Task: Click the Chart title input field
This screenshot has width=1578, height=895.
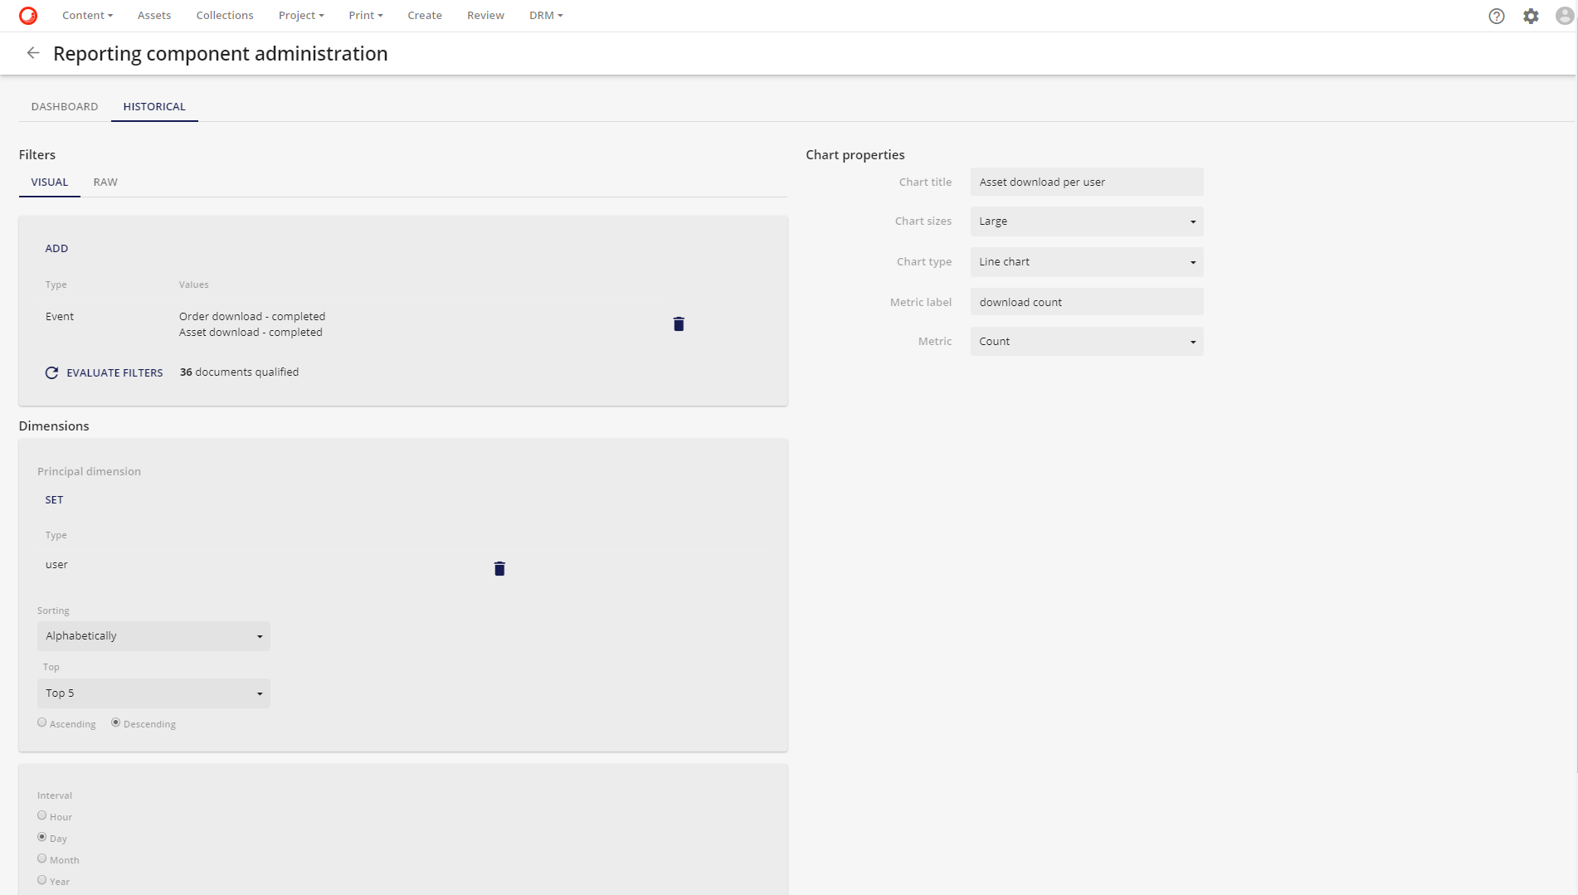Action: (x=1086, y=182)
